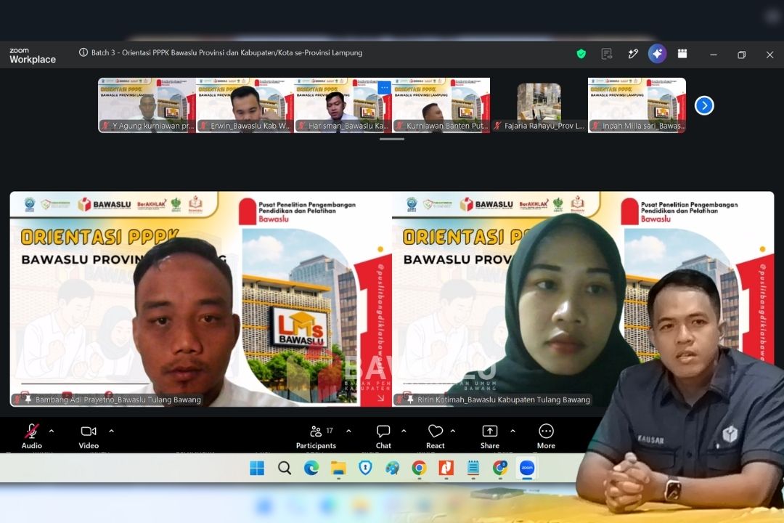Open the Chat panel
Viewport: 784px width, 523px height.
(x=383, y=437)
